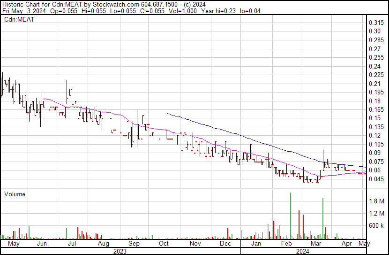Viewport: 389px width, 255px height.
Task: Click the 0.12 price axis label
Action: click(x=374, y=135)
